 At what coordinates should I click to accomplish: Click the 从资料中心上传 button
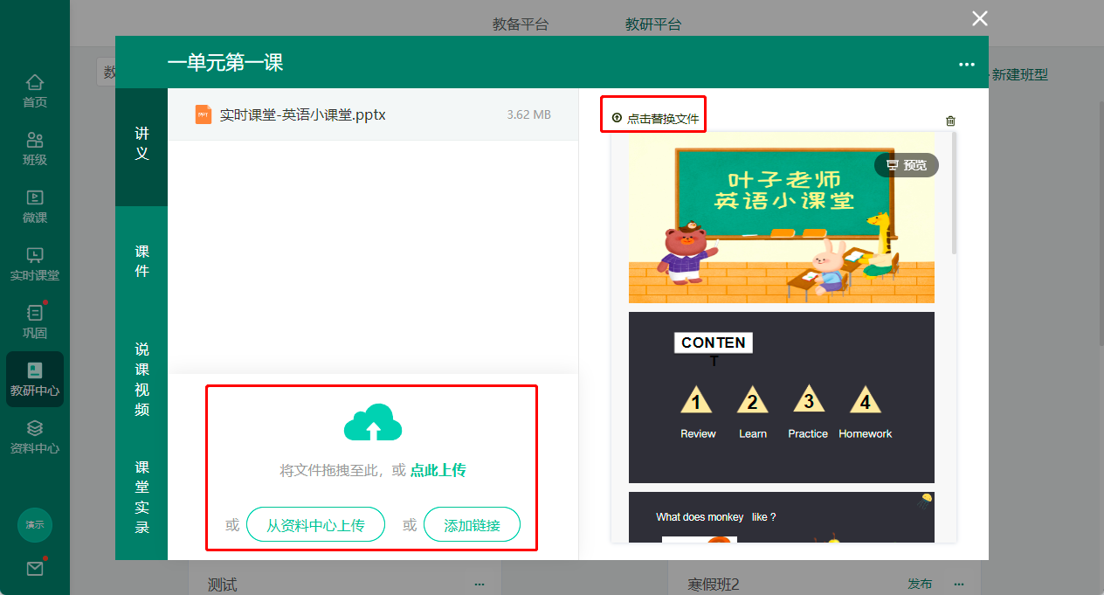(315, 525)
